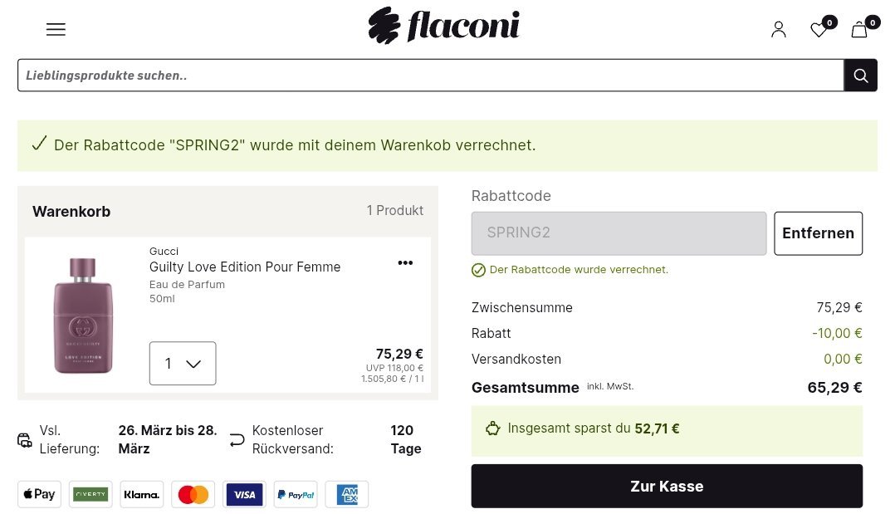Screen dimensions: 895x514
Task: Open the quantity dropdown
Action: click(x=183, y=364)
